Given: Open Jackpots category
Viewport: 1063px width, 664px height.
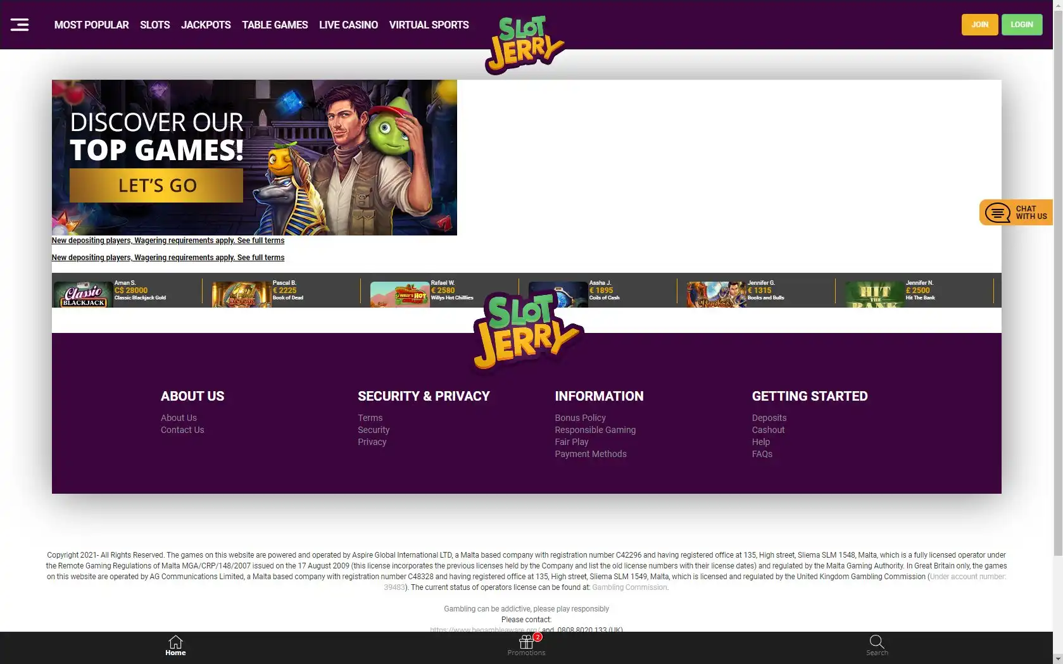Looking at the screenshot, I should point(206,25).
